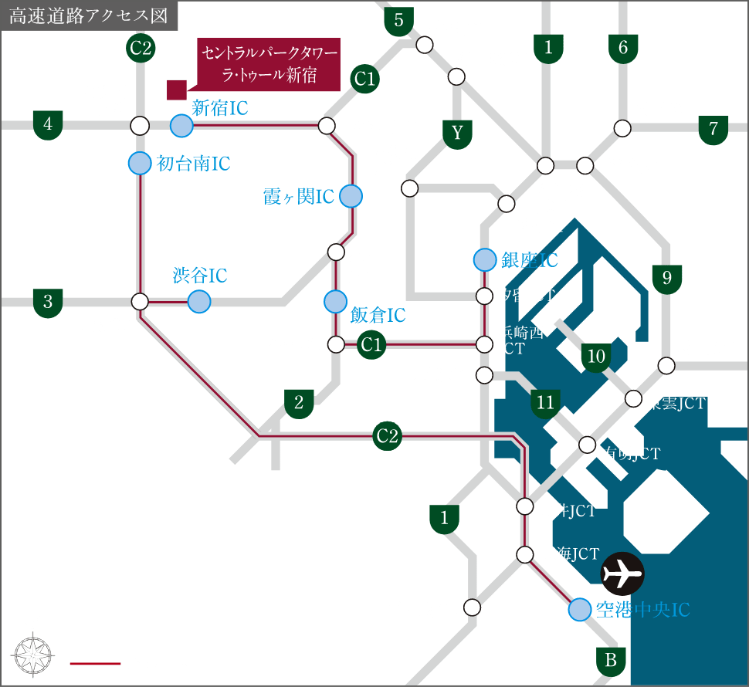Screen dimensions: 749x687
Task: Select the blue circle marker for 新宿IC
Action: click(181, 126)
